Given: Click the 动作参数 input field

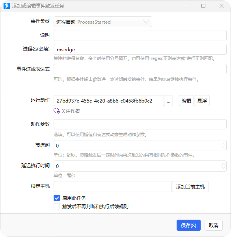Looking at the screenshot, I should click(140, 124).
